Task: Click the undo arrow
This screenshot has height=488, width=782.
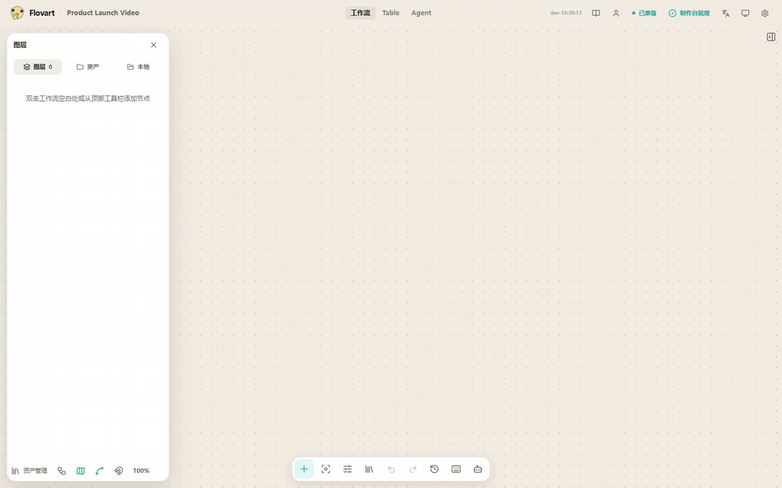Action: coord(391,469)
